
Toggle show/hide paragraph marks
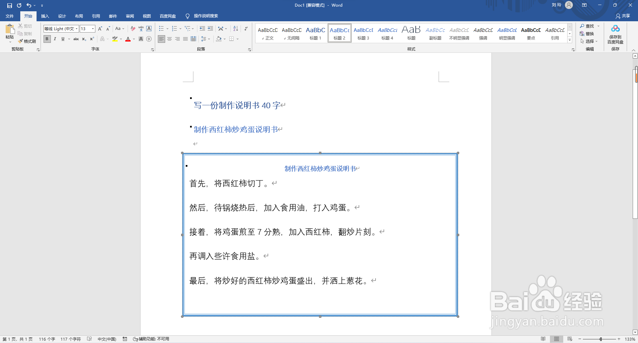click(x=246, y=29)
